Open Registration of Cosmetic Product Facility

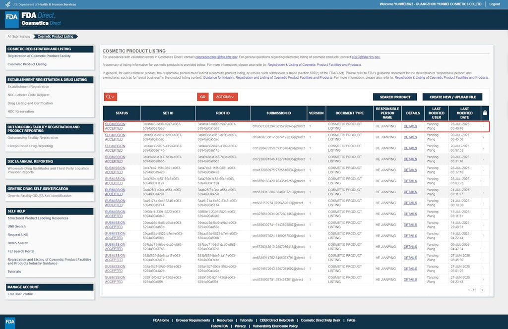coord(39,56)
